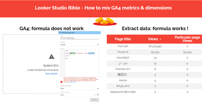Click the APPLY button
This screenshot has height=111, width=202.
(x=94, y=100)
